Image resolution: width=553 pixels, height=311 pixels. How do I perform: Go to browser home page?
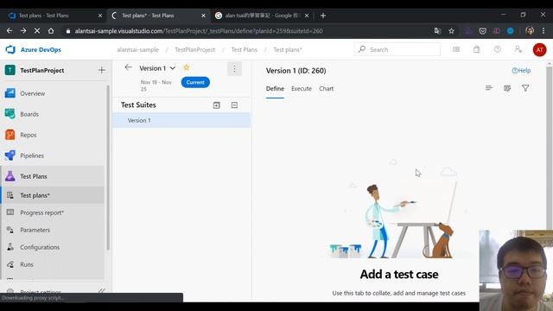click(x=51, y=31)
